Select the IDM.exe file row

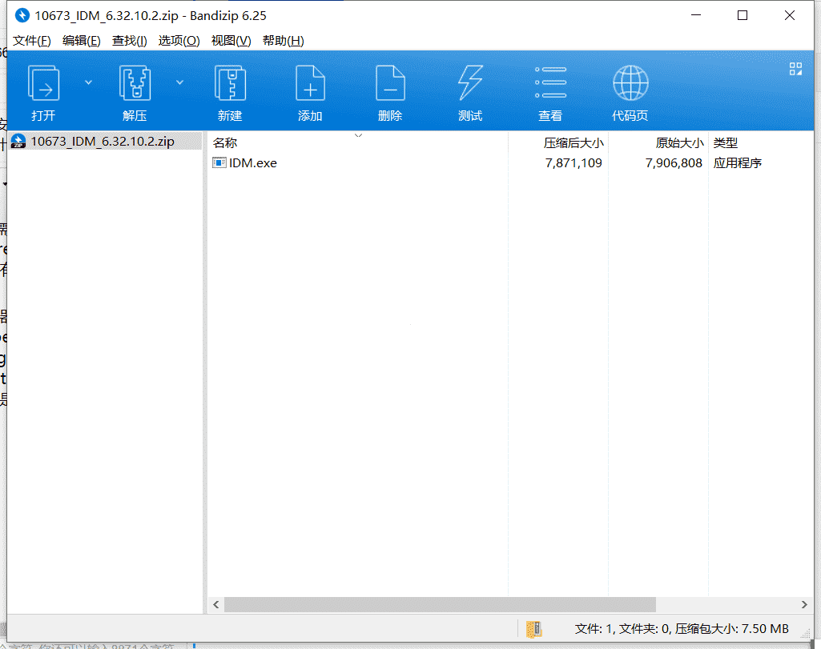click(x=510, y=163)
